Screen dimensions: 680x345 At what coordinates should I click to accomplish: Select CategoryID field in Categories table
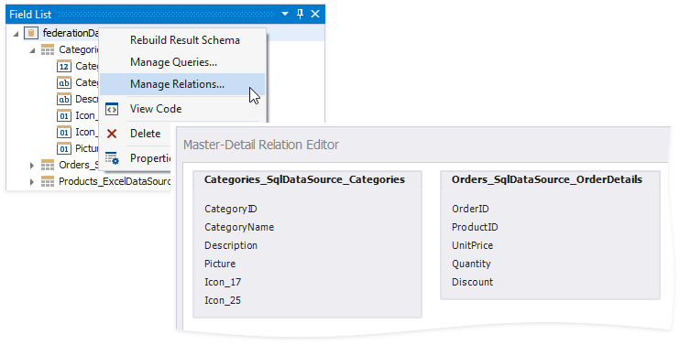pos(231,209)
